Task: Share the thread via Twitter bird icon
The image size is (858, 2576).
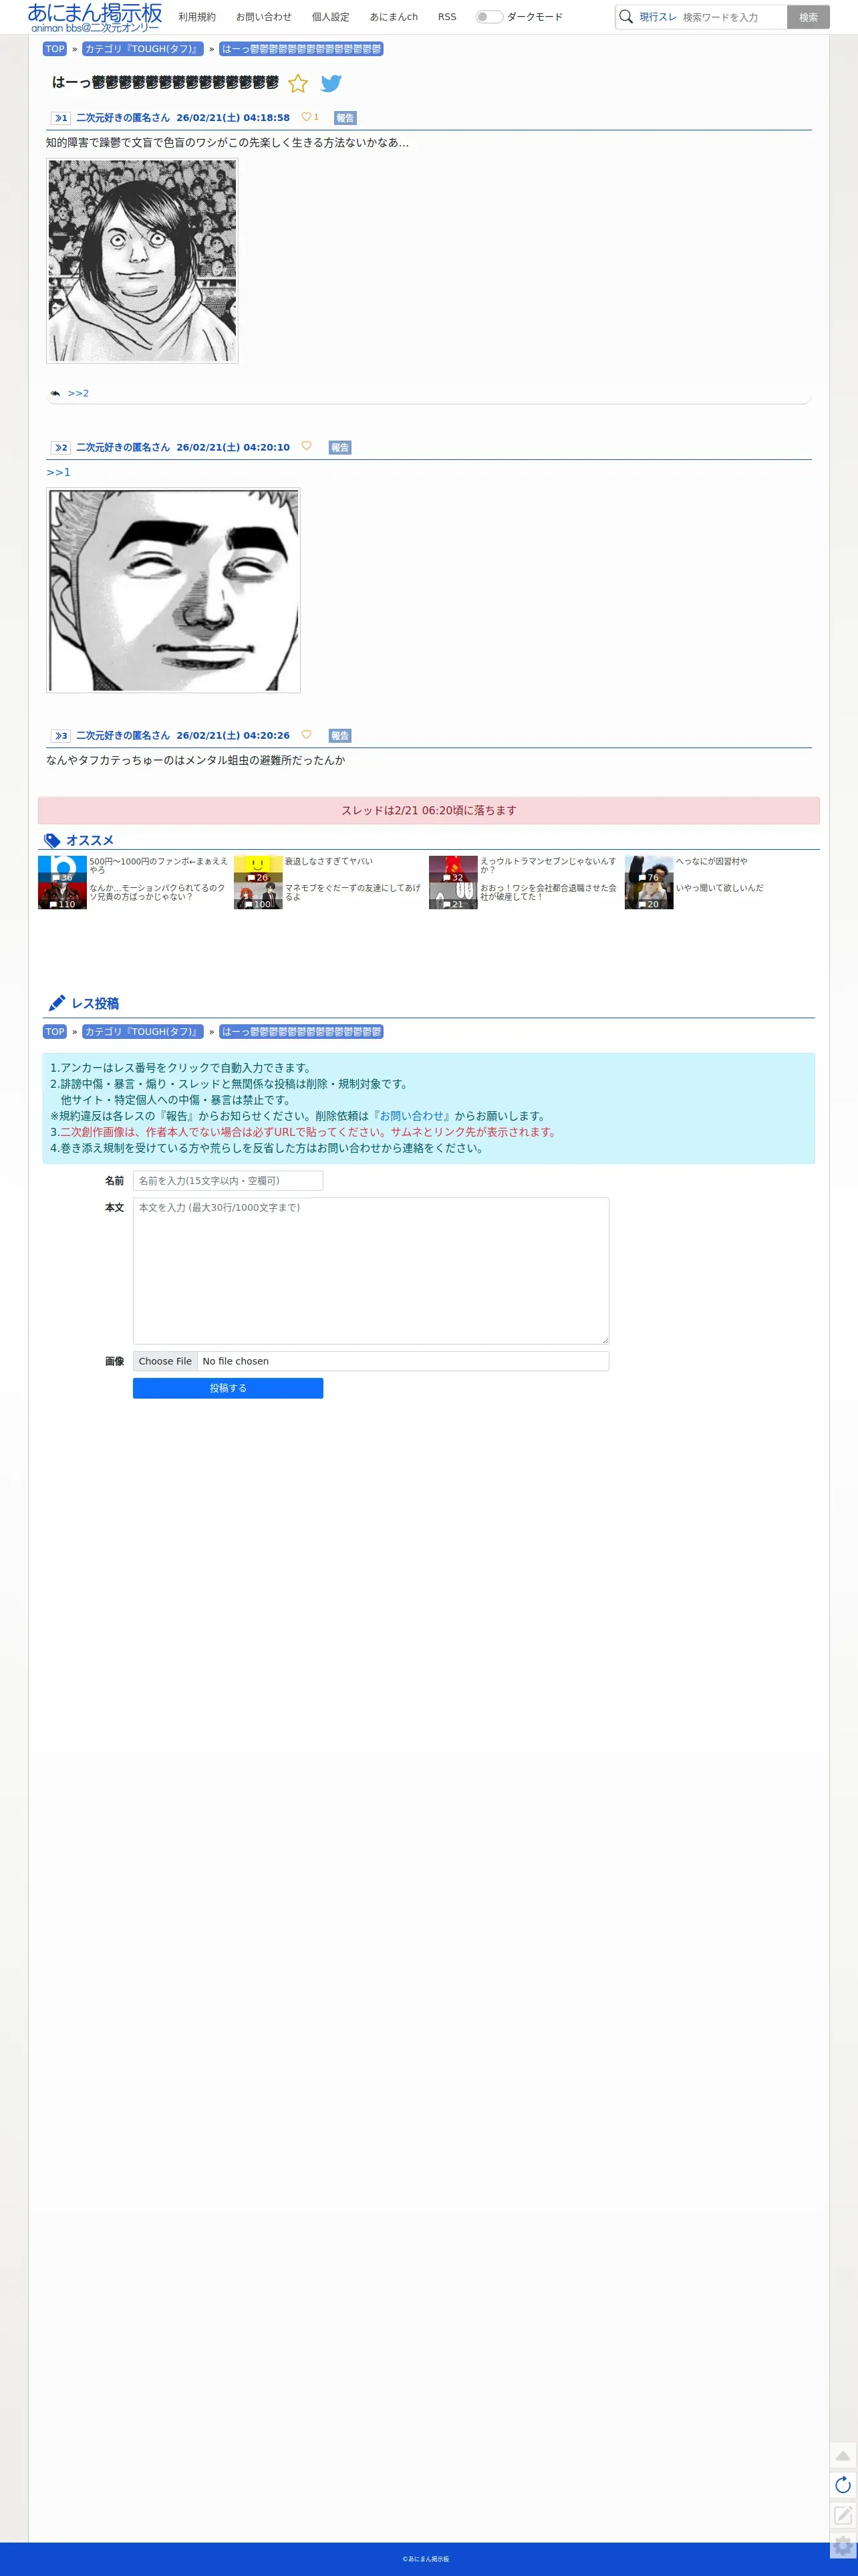Action: tap(331, 83)
